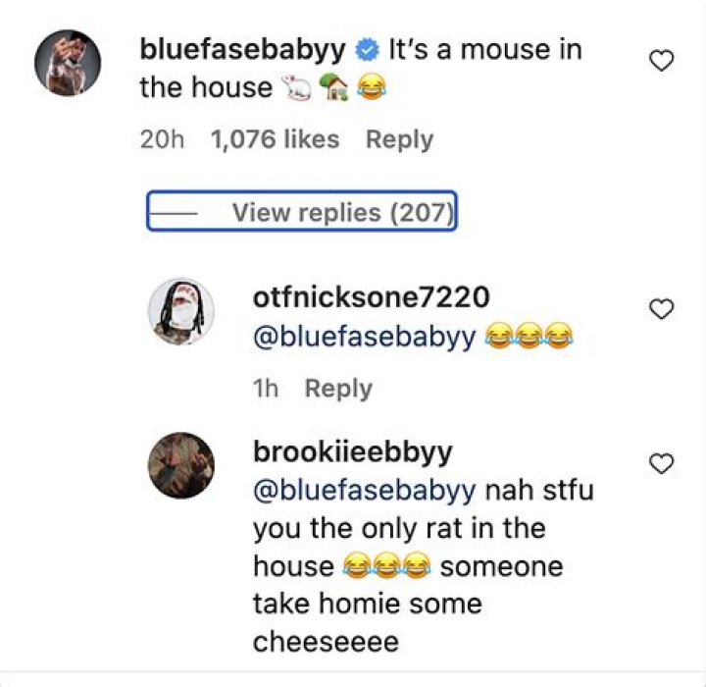This screenshot has height=687, width=706.
Task: Click the 20h timestamp on the top comment
Action: [x=162, y=140]
